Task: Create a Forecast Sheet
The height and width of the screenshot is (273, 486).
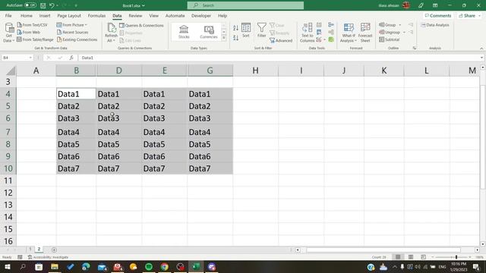Action: click(x=365, y=33)
